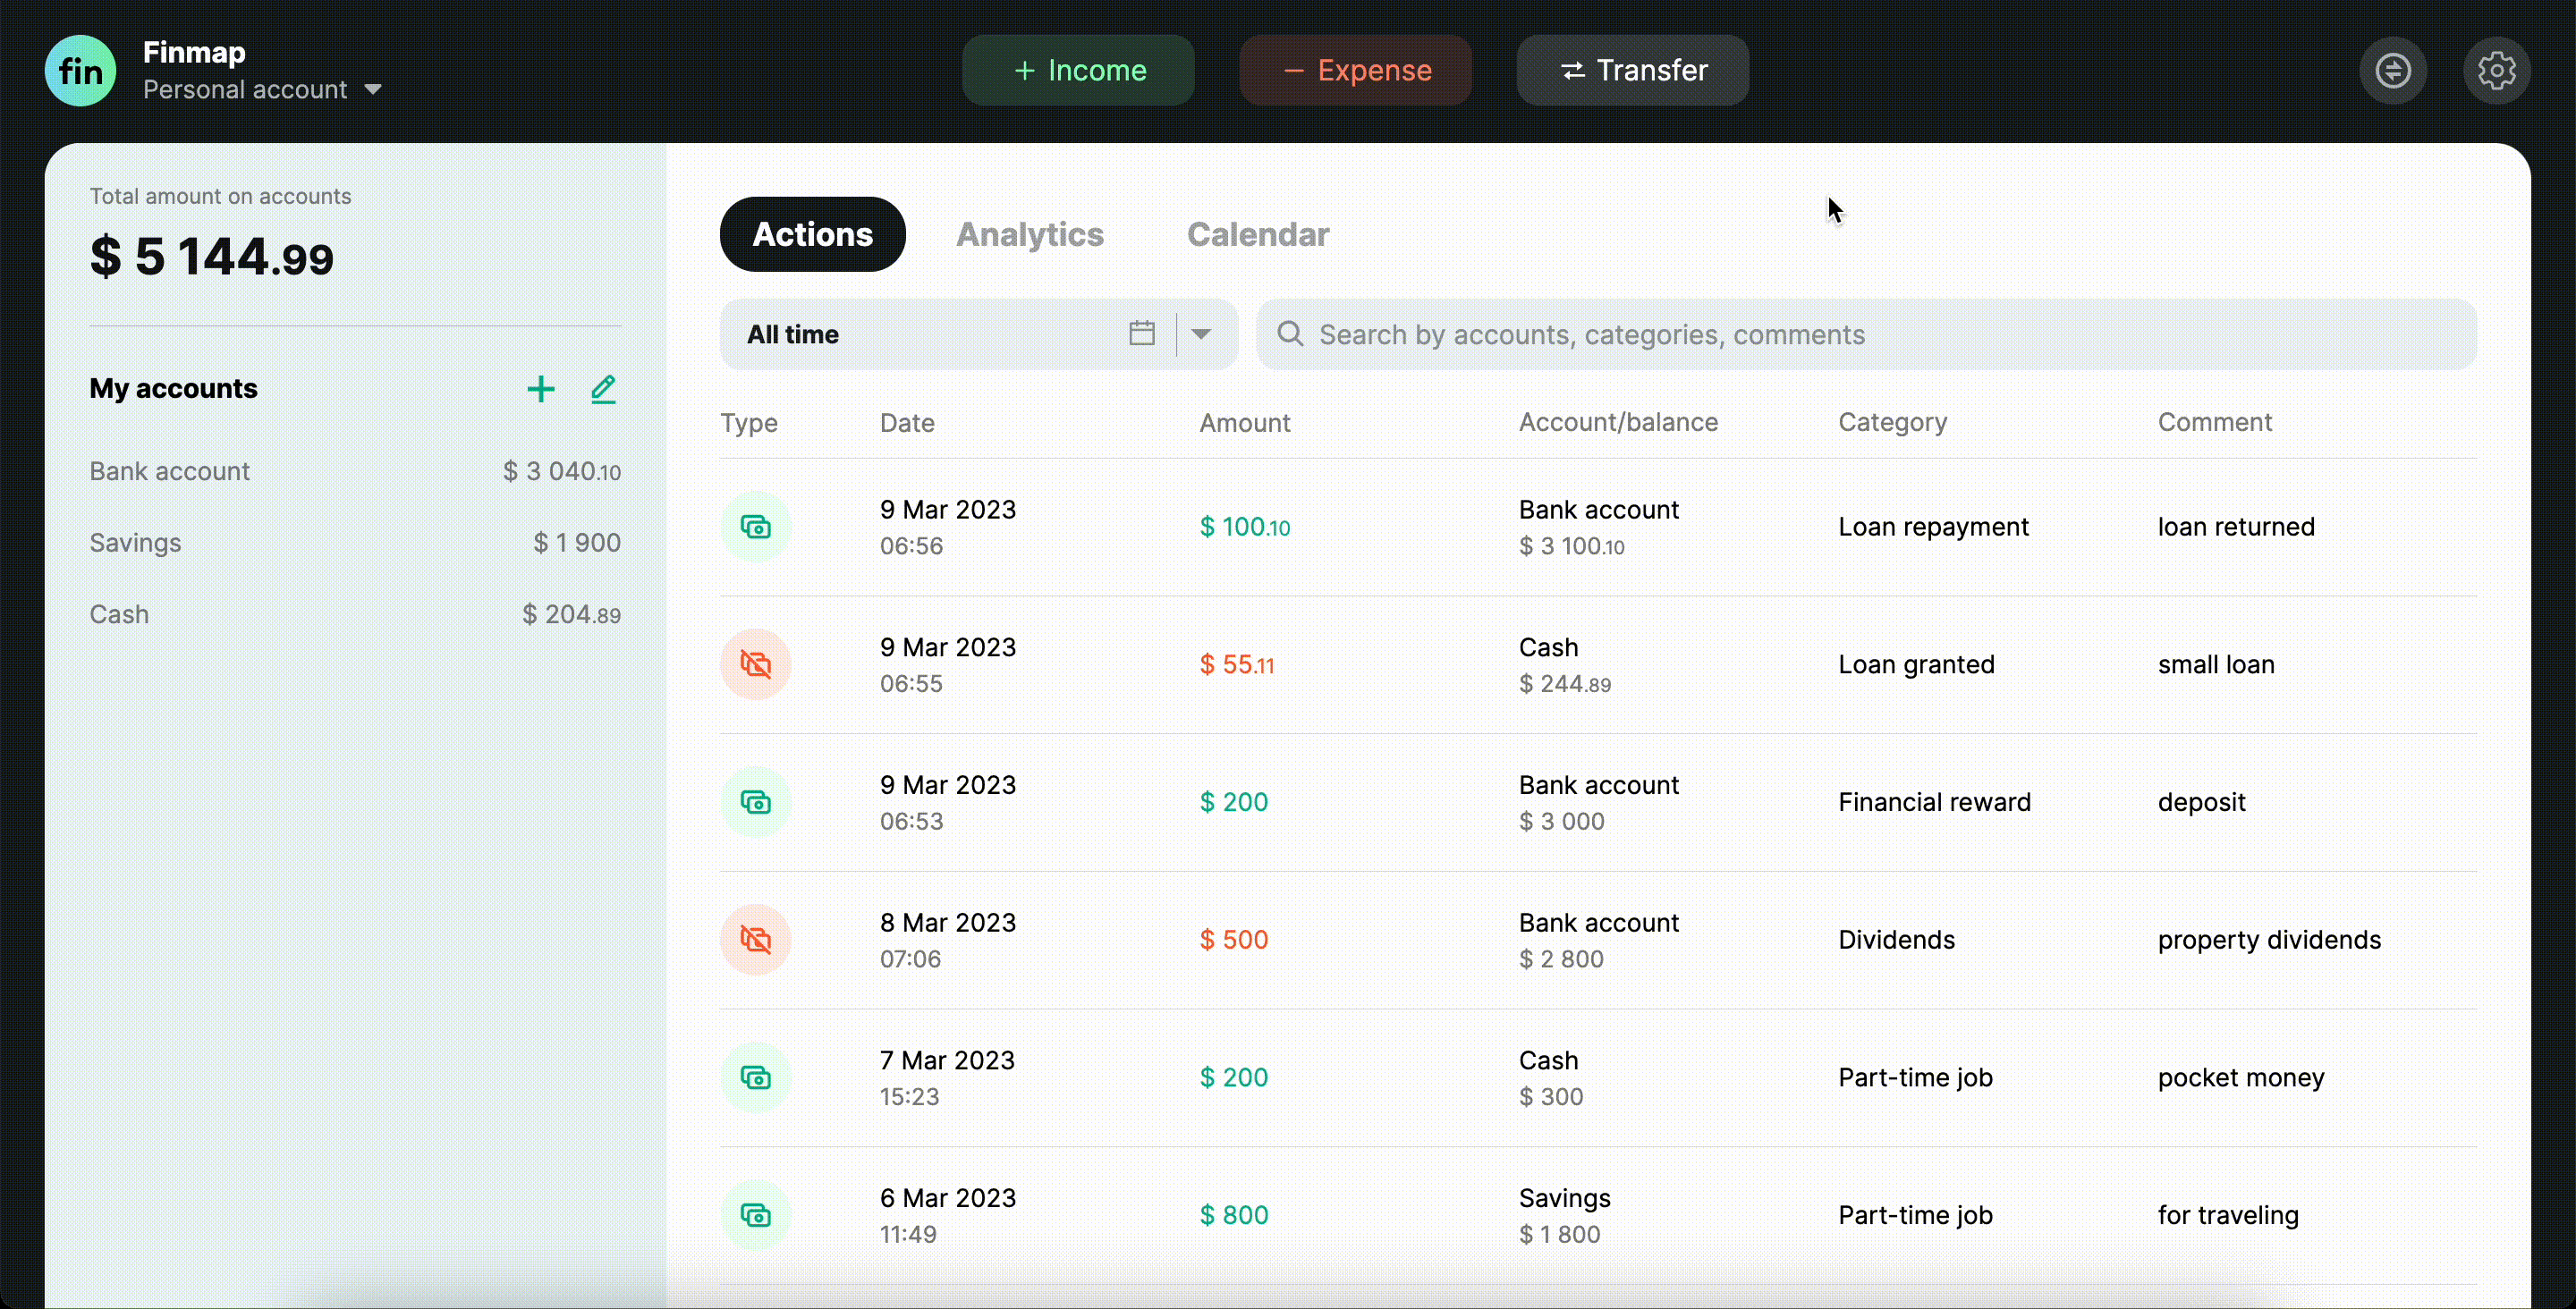Expand the All time date range selector

click(920, 333)
